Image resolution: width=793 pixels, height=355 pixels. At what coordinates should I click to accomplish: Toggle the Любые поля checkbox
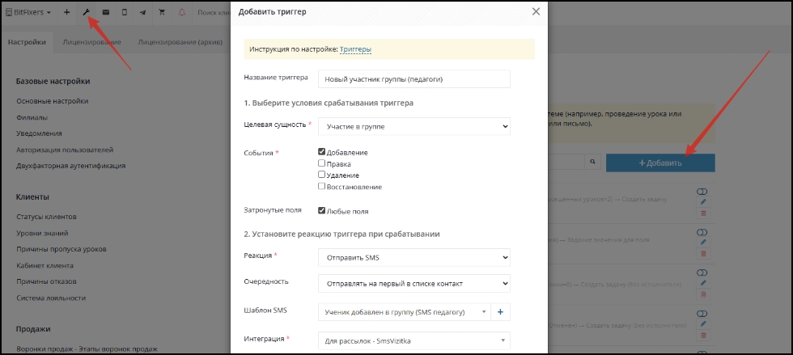click(x=322, y=211)
